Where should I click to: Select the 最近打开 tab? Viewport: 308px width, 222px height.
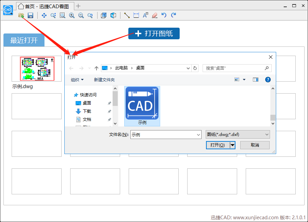coord(24,40)
